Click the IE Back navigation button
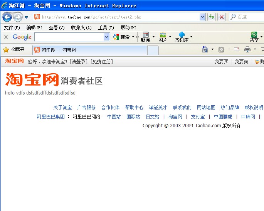 (7, 17)
